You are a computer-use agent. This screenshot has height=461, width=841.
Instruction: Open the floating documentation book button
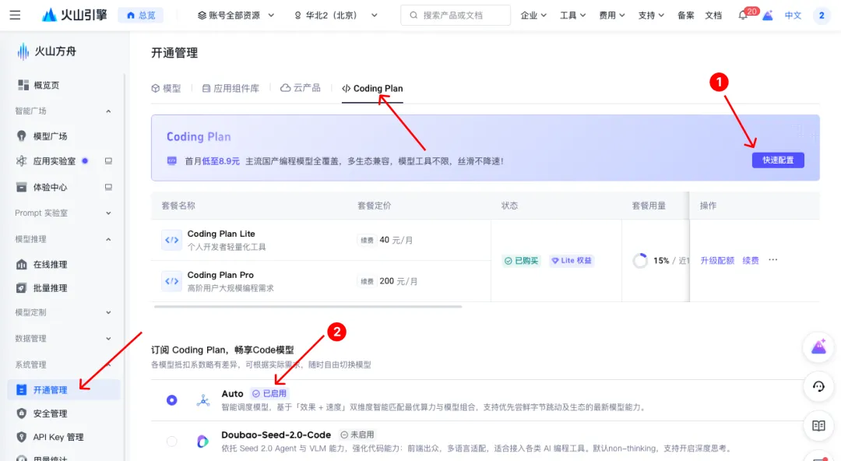(818, 426)
